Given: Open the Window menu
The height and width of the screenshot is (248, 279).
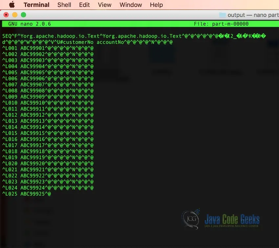Looking at the screenshot, I should (x=131, y=5).
